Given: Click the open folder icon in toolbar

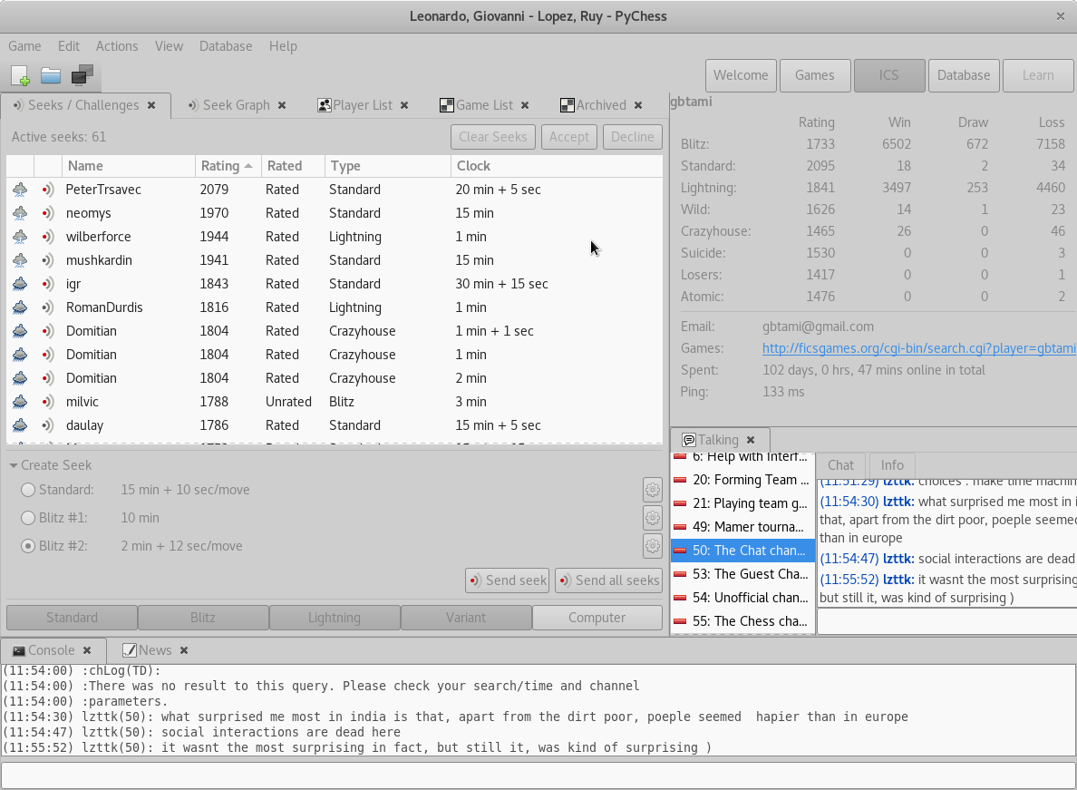Looking at the screenshot, I should pyautogui.click(x=50, y=76).
